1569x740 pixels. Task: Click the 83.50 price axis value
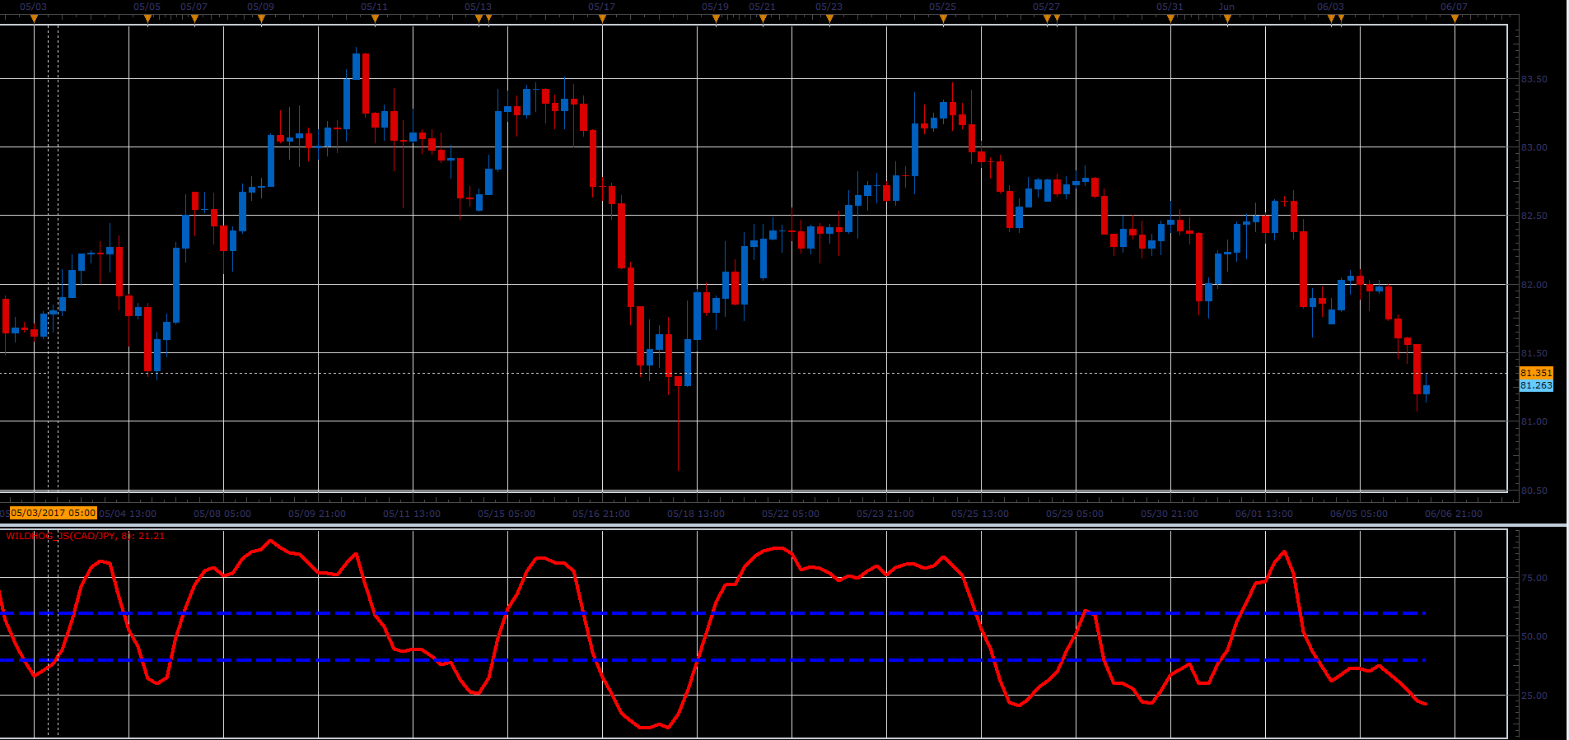[x=1534, y=79]
